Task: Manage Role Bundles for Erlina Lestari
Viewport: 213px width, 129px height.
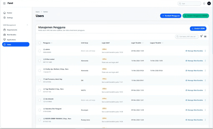Action: pos(194,61)
